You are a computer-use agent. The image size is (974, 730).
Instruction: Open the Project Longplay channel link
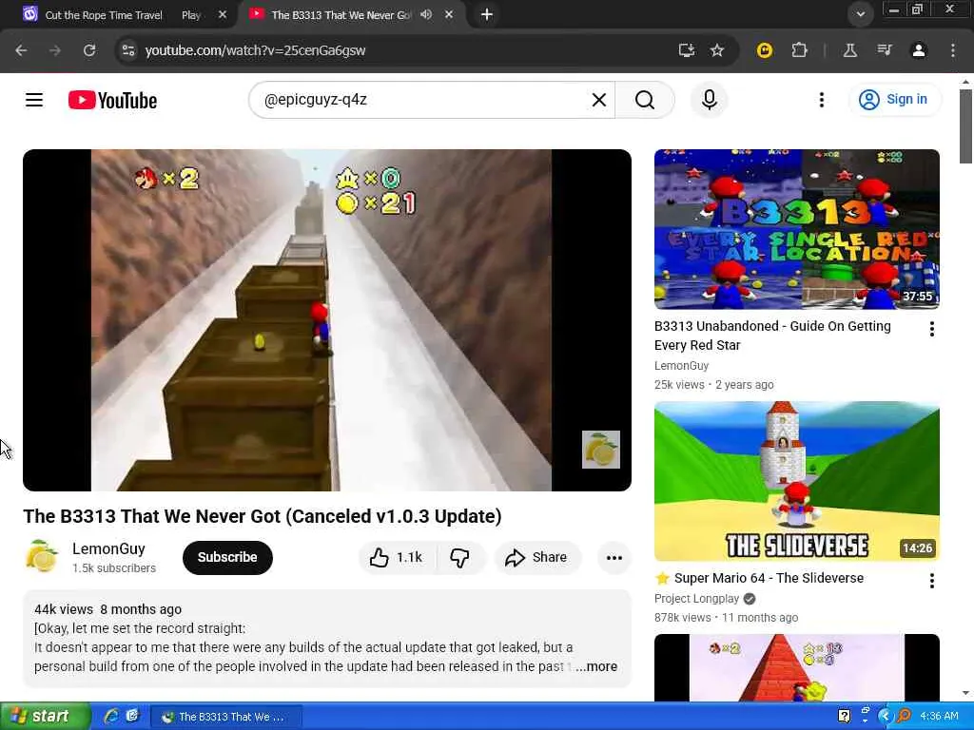(x=696, y=599)
